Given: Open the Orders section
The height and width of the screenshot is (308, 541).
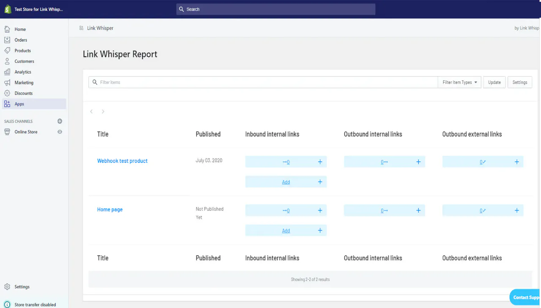Looking at the screenshot, I should (21, 40).
